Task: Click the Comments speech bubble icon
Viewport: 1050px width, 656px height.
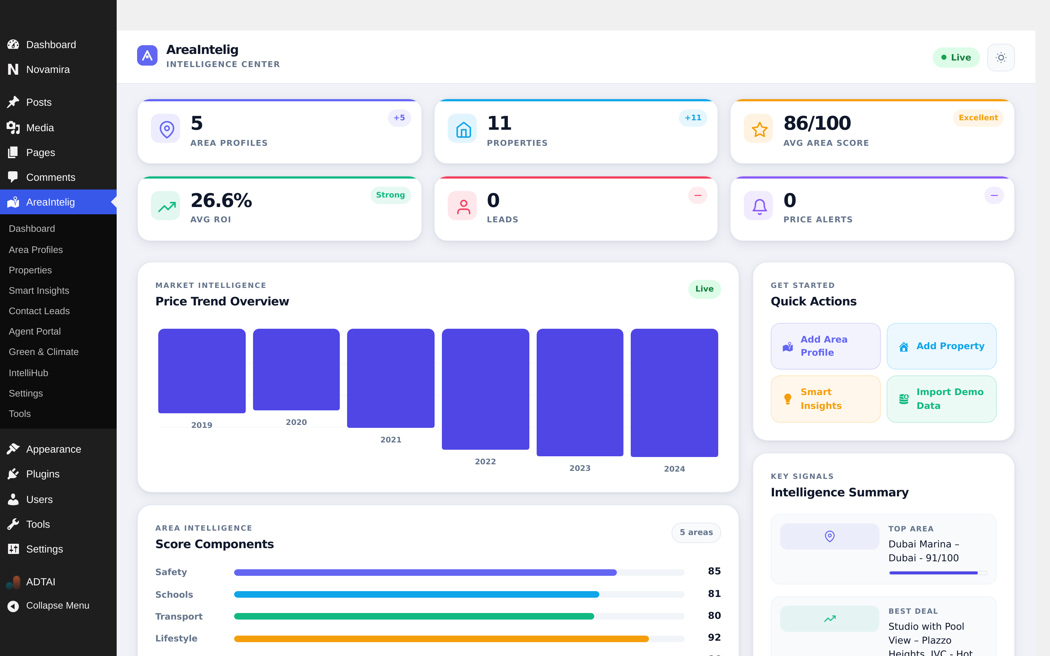Action: (x=13, y=177)
